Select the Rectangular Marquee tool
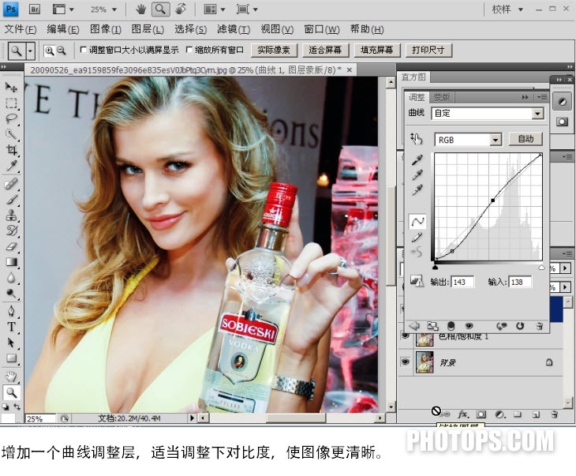Image resolution: width=576 pixels, height=476 pixels. (11, 103)
